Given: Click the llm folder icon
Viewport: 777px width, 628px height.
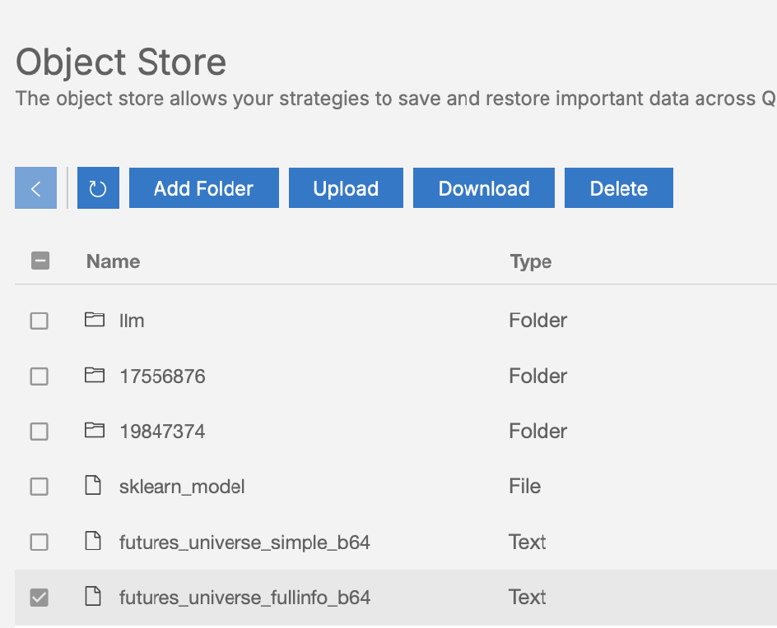Looking at the screenshot, I should pyautogui.click(x=95, y=320).
